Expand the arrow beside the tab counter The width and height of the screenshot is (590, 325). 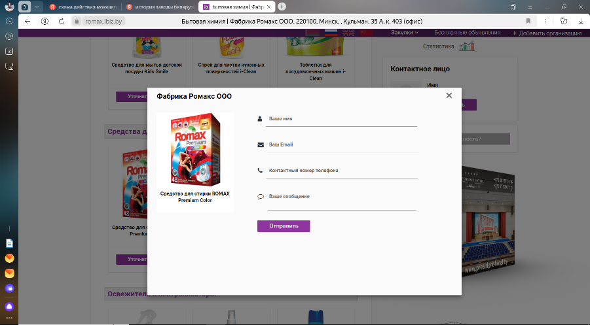[x=37, y=7]
